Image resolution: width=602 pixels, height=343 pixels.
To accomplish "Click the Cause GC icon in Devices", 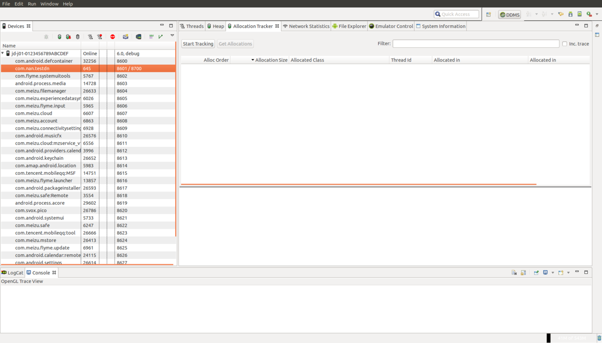I will pyautogui.click(x=78, y=37).
